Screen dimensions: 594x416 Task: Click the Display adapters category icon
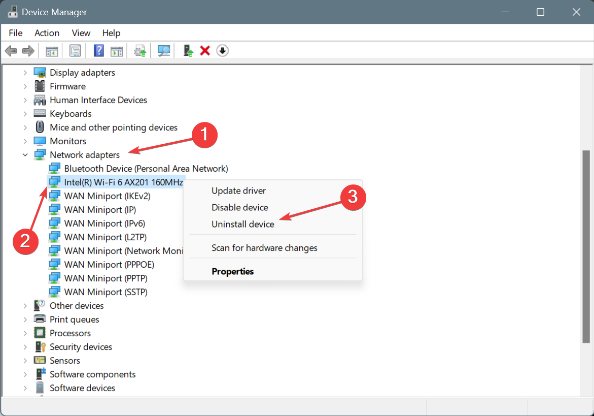40,73
